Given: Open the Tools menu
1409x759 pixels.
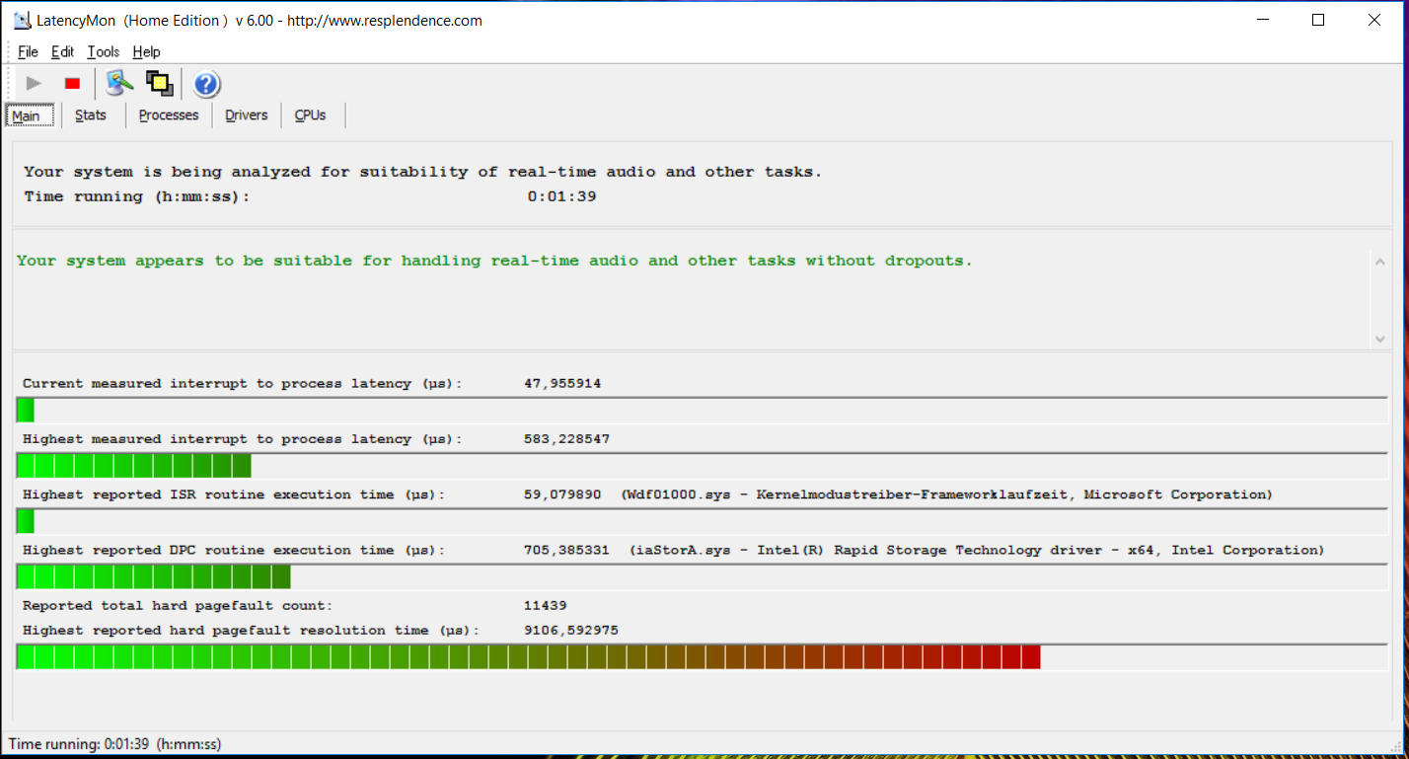Looking at the screenshot, I should click(x=103, y=51).
